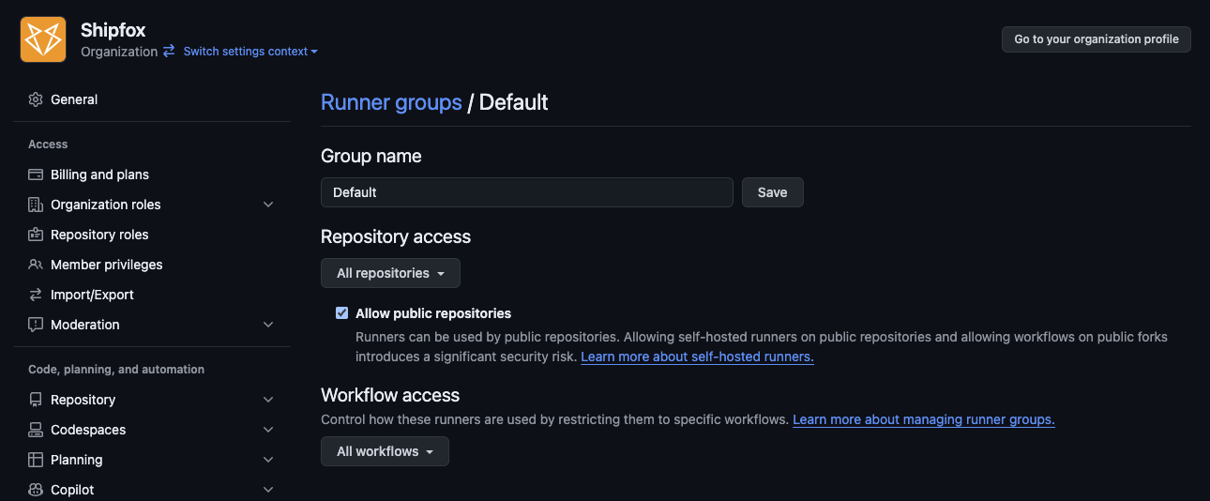Click Go to your organization profile
Image resolution: width=1210 pixels, height=501 pixels.
[1097, 39]
